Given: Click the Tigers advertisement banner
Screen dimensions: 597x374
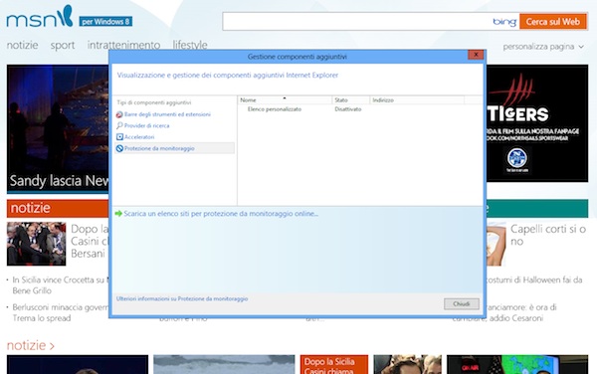Looking at the screenshot, I should tap(537, 123).
